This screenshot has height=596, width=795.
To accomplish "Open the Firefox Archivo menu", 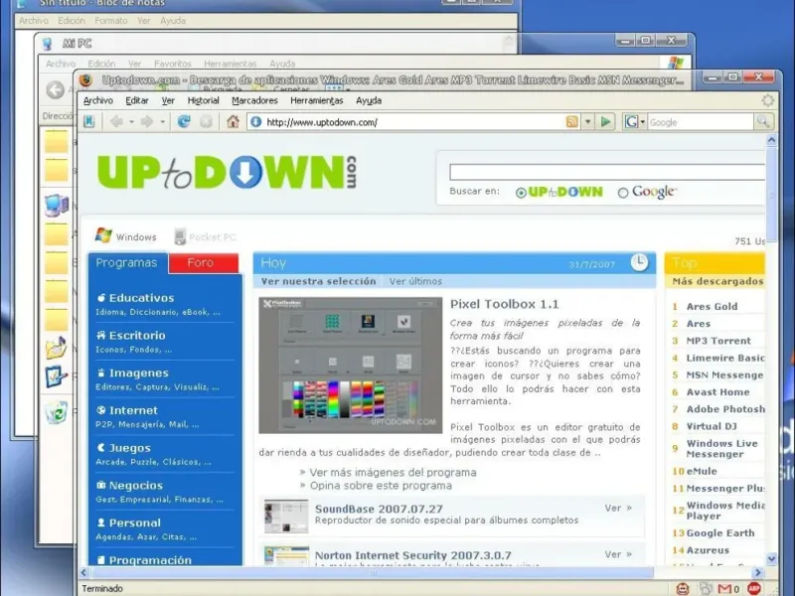I will tap(97, 100).
